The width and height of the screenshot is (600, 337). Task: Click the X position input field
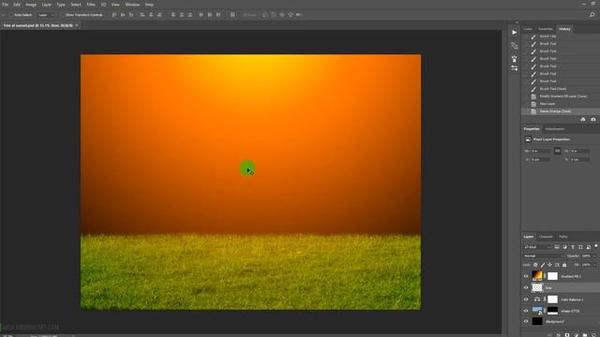pos(540,159)
